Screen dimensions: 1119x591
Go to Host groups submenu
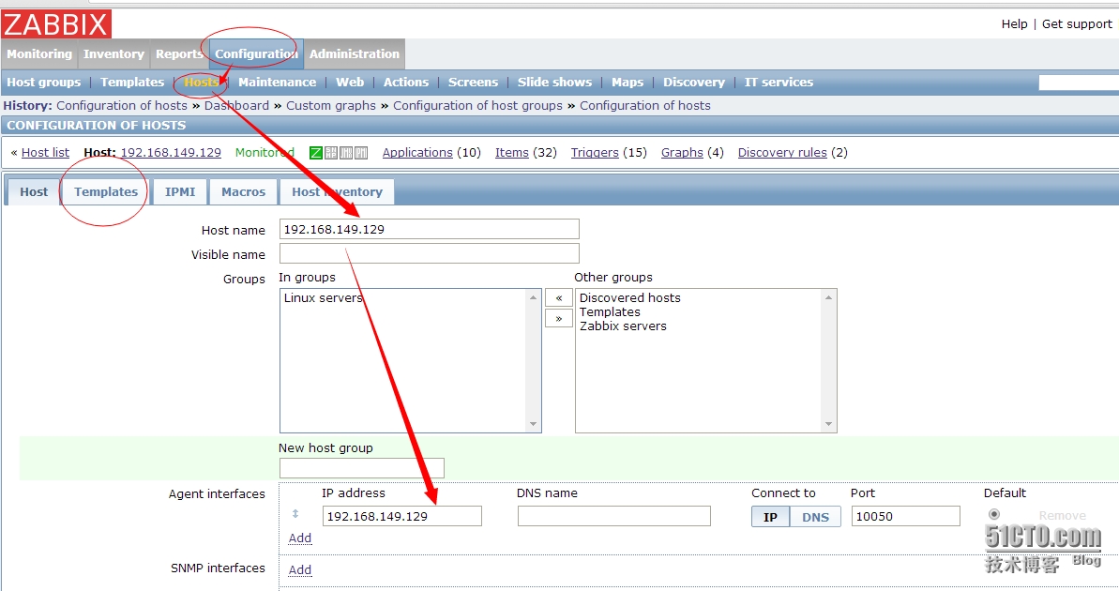pyautogui.click(x=43, y=83)
